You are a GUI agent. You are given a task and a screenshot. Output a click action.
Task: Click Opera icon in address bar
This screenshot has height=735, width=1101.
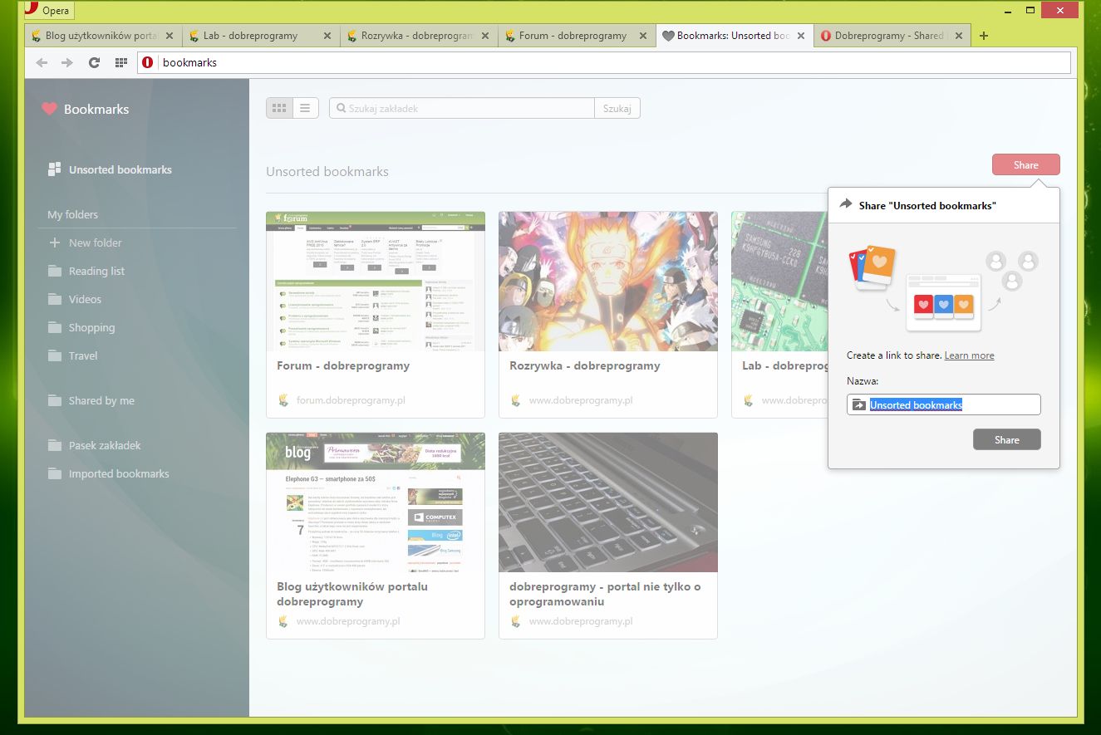148,62
